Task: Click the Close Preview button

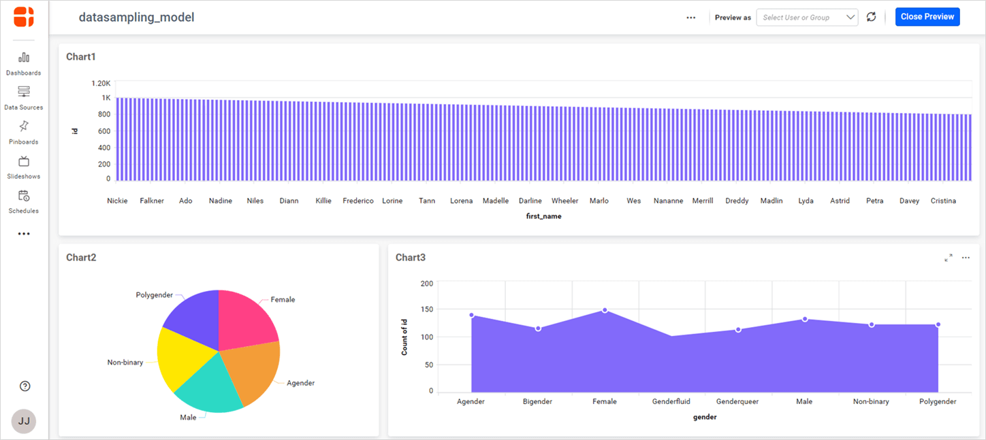Action: click(927, 16)
